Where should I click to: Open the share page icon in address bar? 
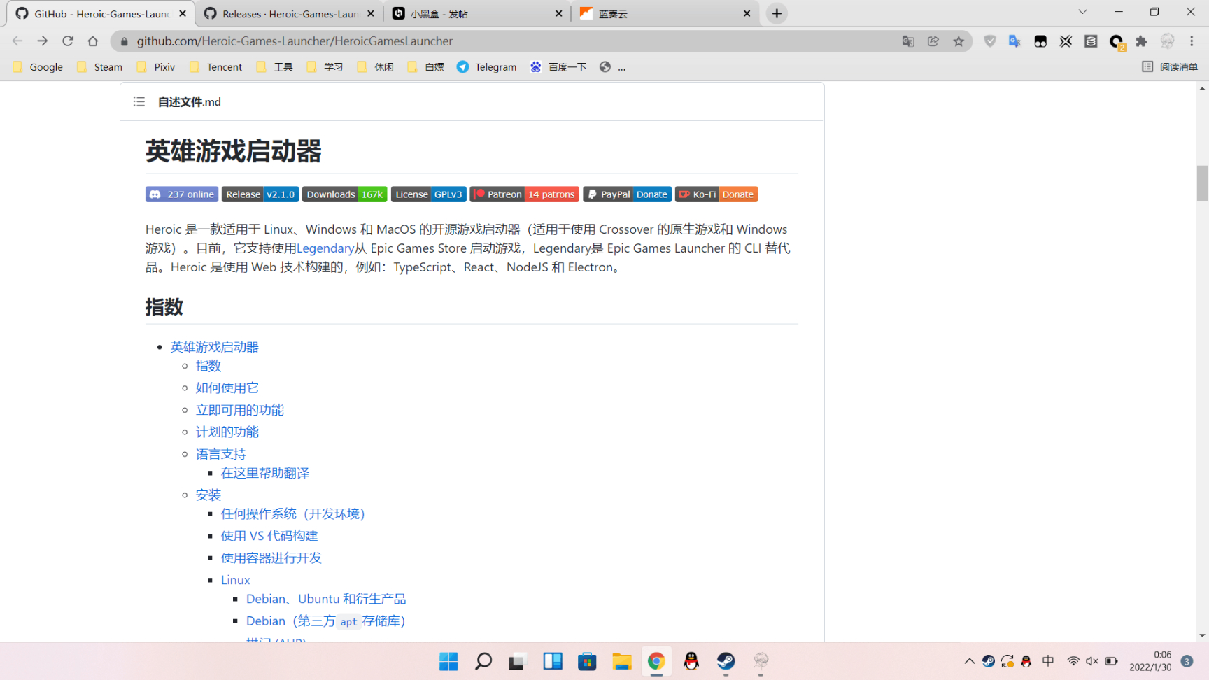933,41
